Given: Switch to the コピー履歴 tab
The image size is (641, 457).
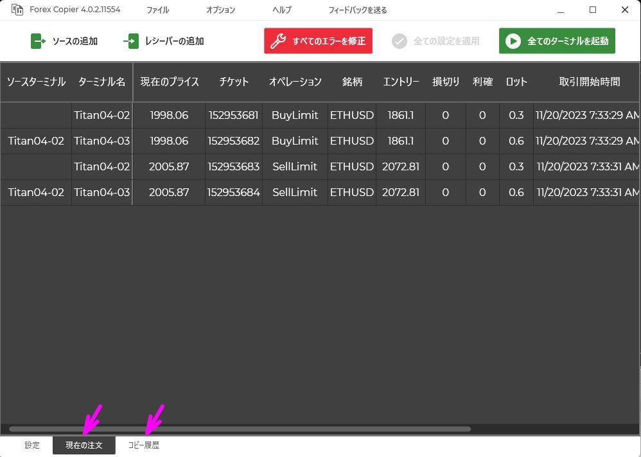Looking at the screenshot, I should point(144,444).
